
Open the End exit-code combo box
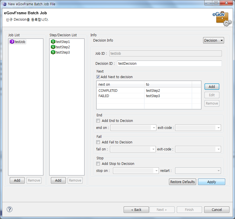tap(198, 128)
